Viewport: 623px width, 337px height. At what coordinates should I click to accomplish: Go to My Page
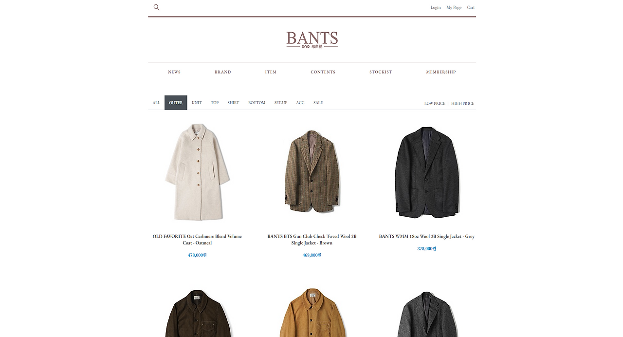(454, 7)
